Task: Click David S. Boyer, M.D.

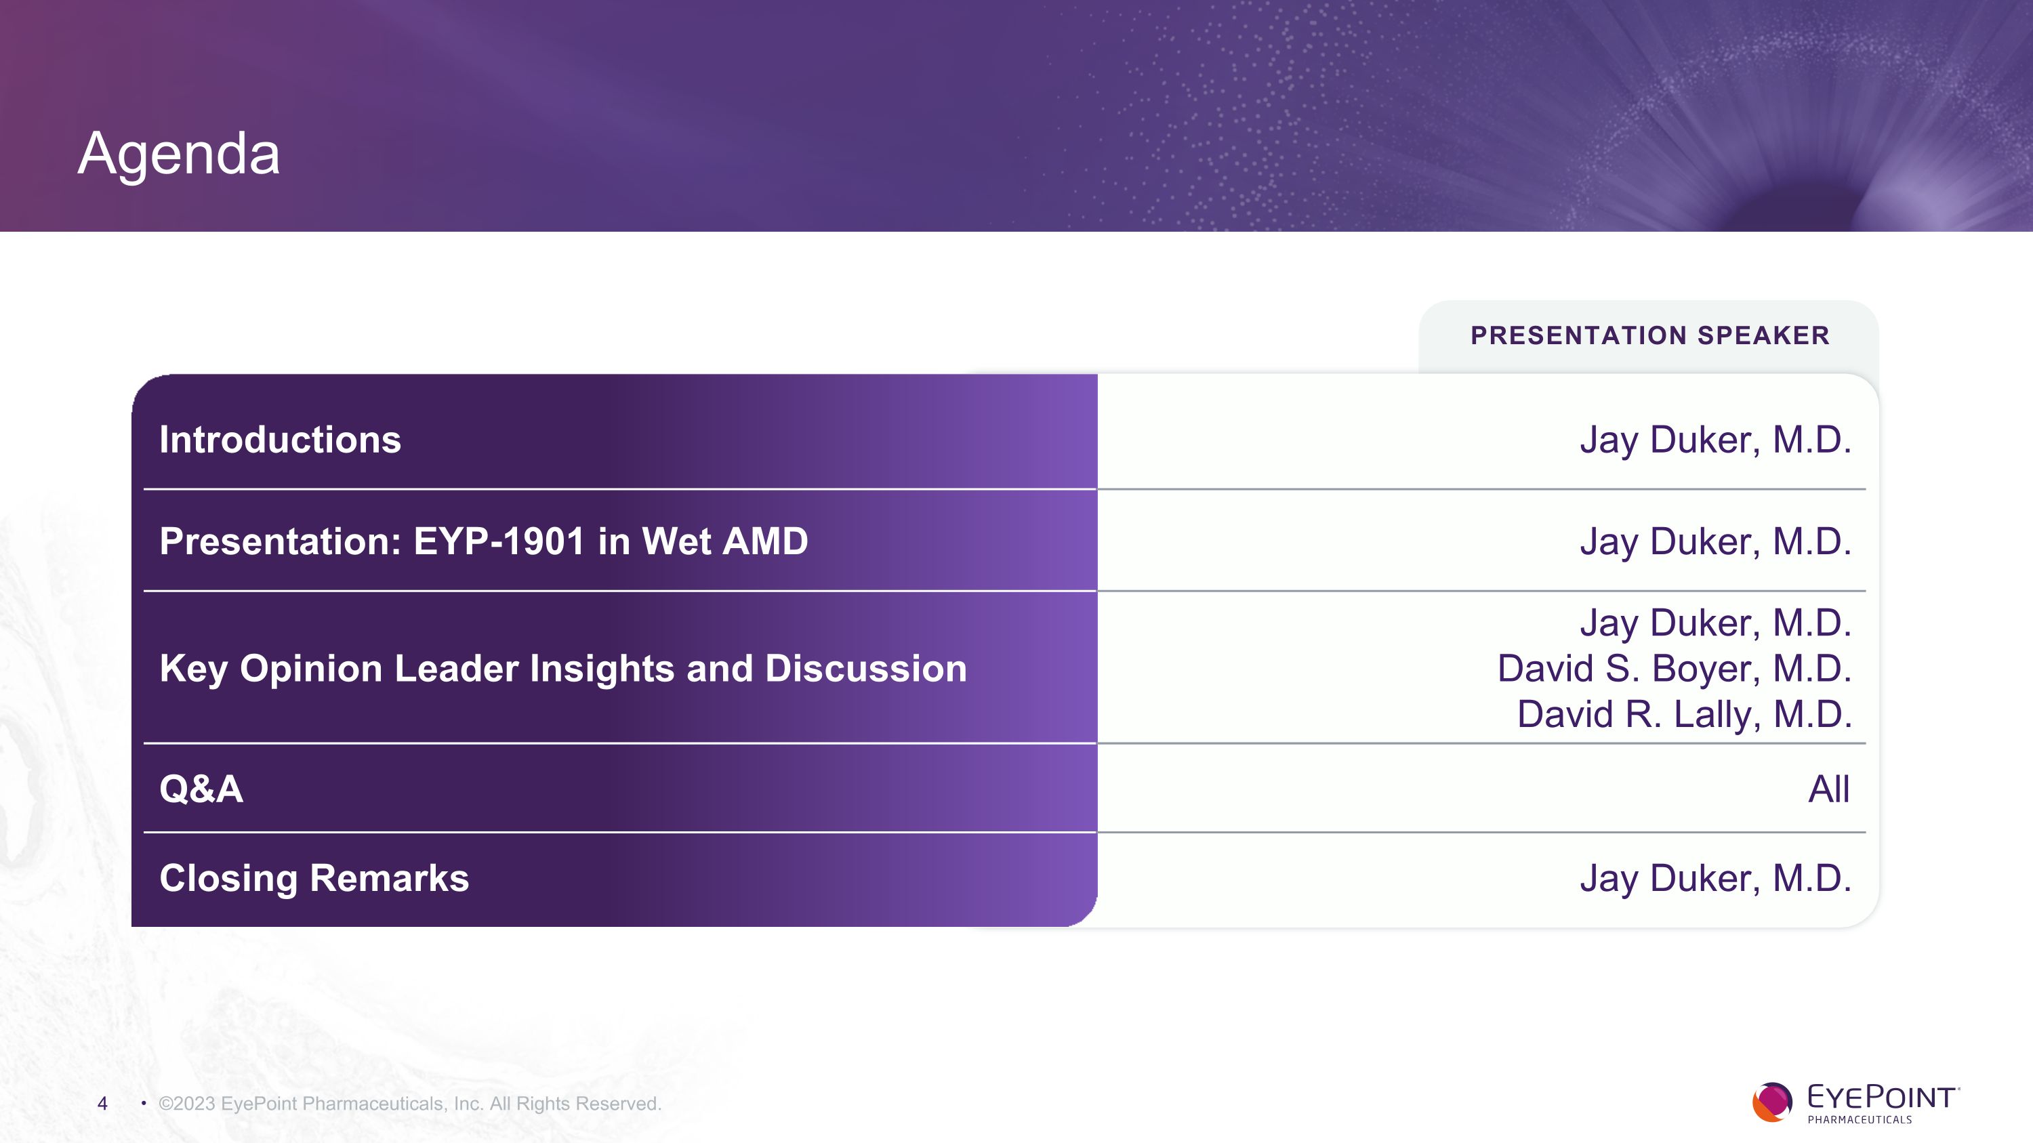Action: 1674,669
